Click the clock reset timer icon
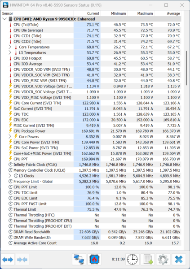Viewport: 190px width, 269px height. (x=132, y=259)
